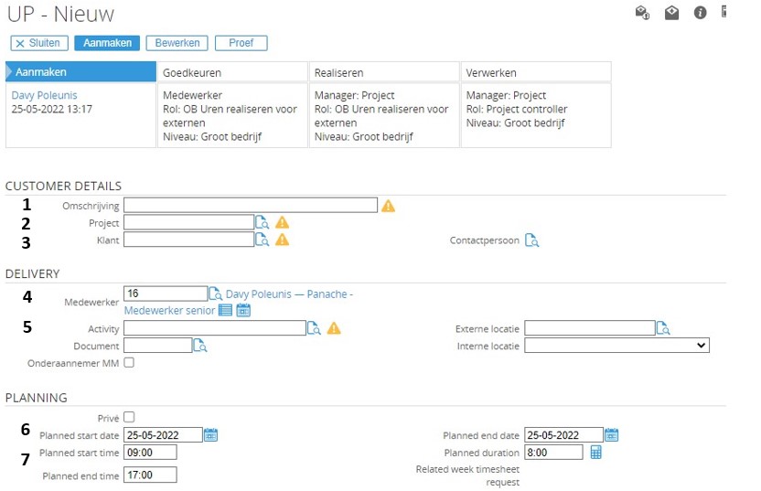Click the info icon in the top right
The image size is (761, 491).
701,13
